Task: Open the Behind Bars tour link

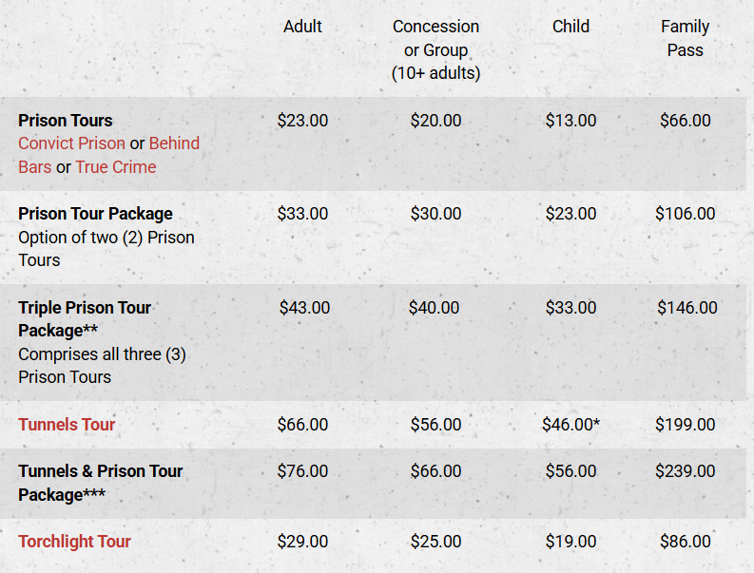Action: point(174,143)
